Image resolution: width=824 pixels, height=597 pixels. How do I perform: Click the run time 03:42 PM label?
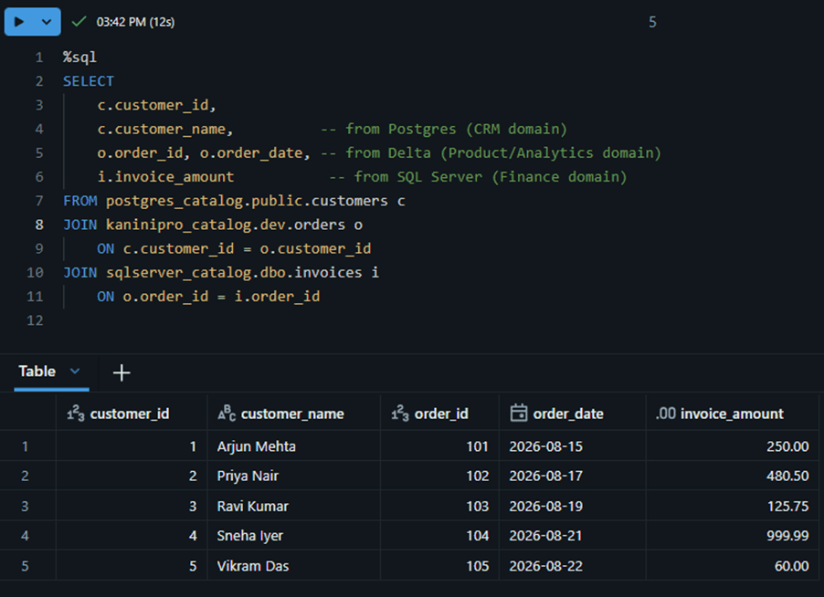tap(135, 22)
